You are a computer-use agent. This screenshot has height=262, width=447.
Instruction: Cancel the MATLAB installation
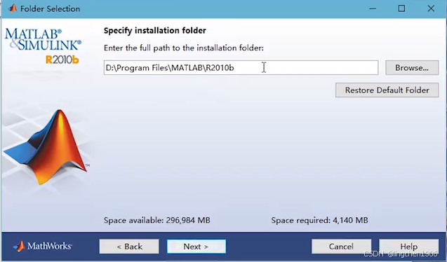341,247
